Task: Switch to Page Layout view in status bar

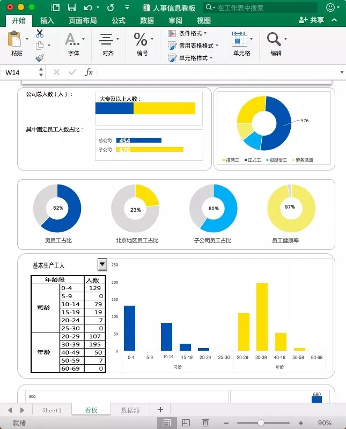Action: click(x=186, y=423)
